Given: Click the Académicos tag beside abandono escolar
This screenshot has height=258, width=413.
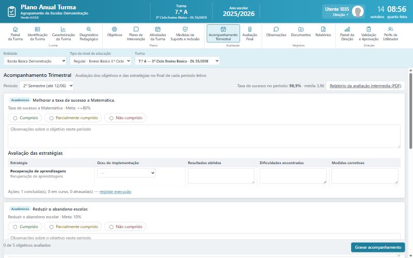Looking at the screenshot, I should click(20, 209).
